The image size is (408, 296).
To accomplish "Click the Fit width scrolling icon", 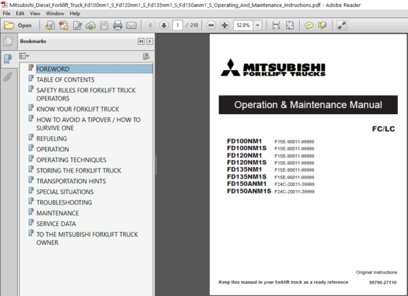I will pos(276,26).
